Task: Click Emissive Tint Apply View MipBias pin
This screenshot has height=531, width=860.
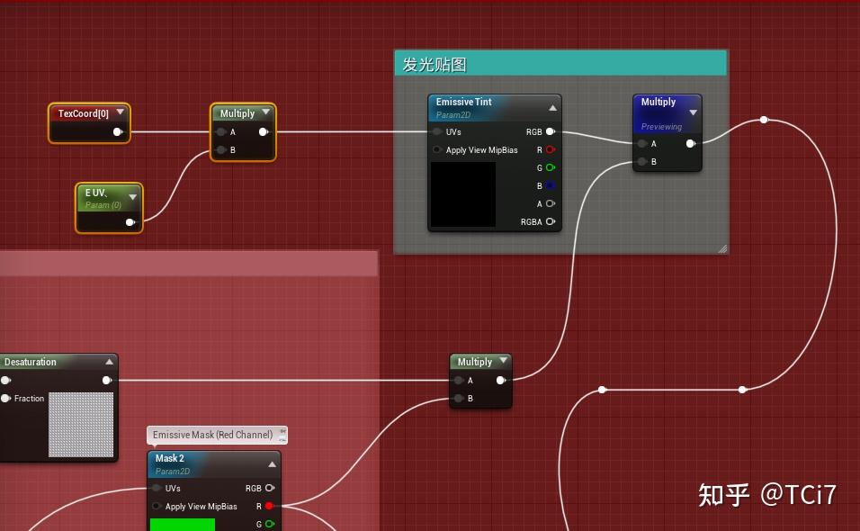Action: coord(437,149)
